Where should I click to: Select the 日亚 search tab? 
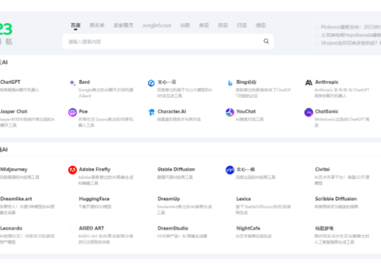click(242, 25)
